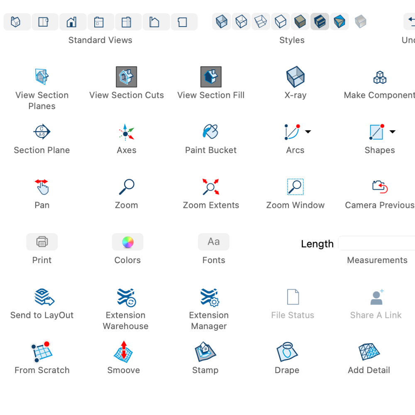Click the Share A Link icon
This screenshot has width=415, height=415.
coord(377,297)
